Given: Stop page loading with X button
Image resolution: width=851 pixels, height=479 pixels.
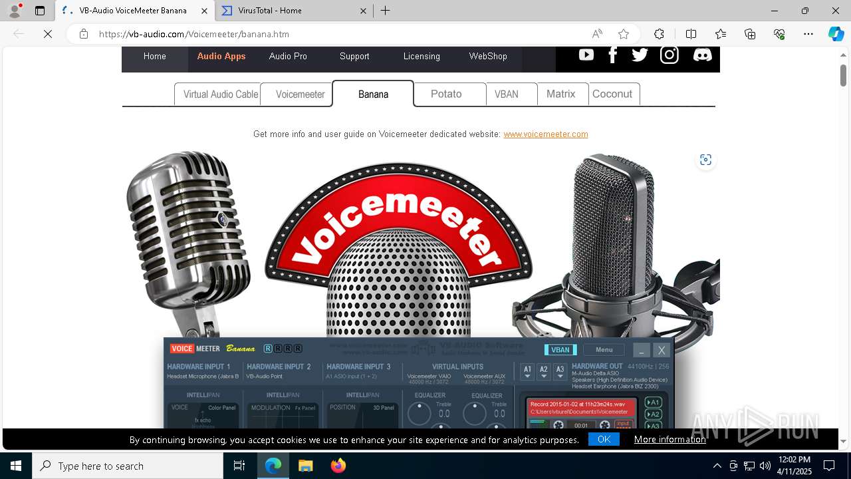Looking at the screenshot, I should click(48, 34).
